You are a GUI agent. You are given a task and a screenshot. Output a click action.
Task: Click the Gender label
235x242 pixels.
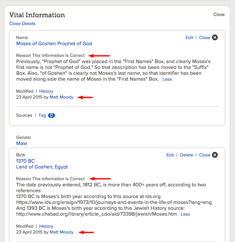pos(24,137)
